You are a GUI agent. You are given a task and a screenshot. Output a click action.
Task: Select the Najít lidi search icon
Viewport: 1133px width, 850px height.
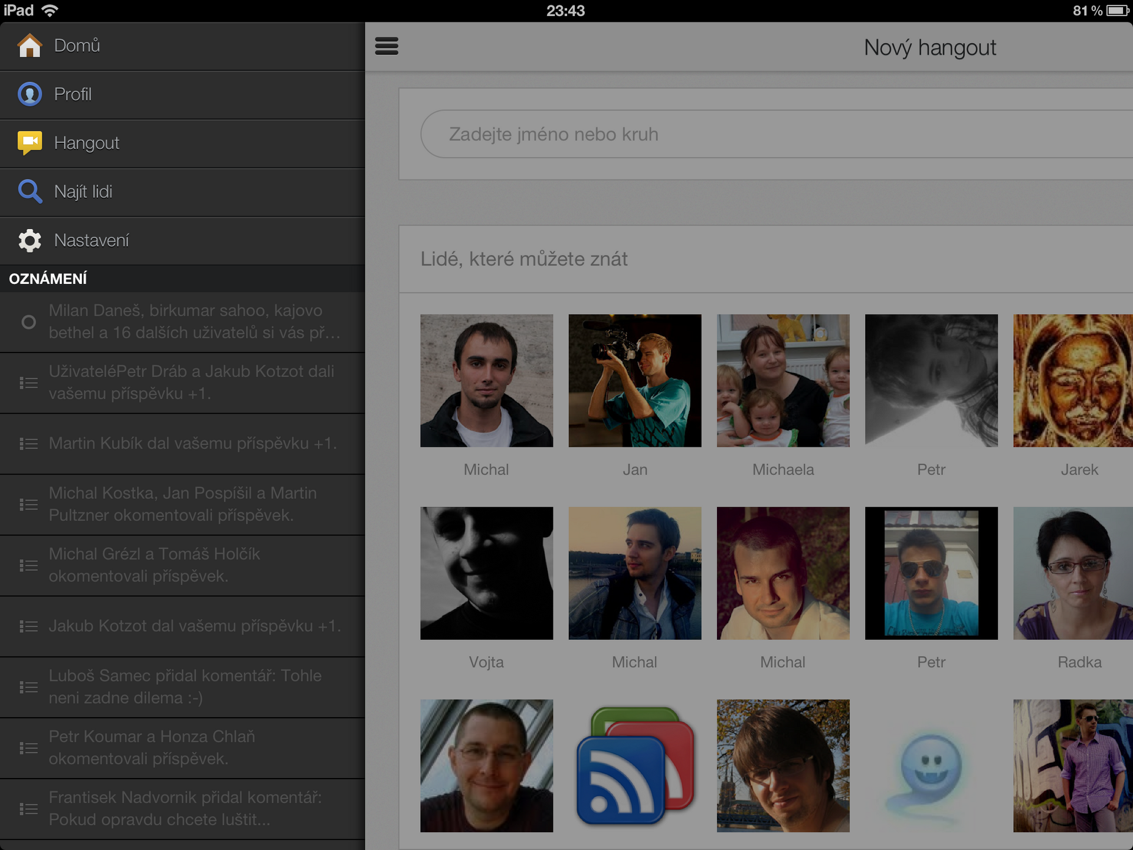point(30,191)
